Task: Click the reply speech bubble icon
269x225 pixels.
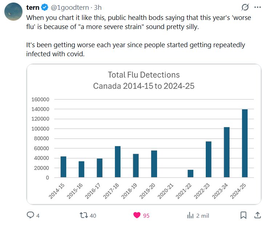Action: click(31, 215)
